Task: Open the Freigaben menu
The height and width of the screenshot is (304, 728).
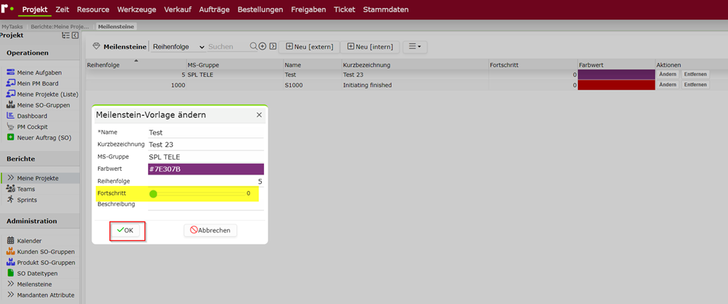Action: coord(308,9)
